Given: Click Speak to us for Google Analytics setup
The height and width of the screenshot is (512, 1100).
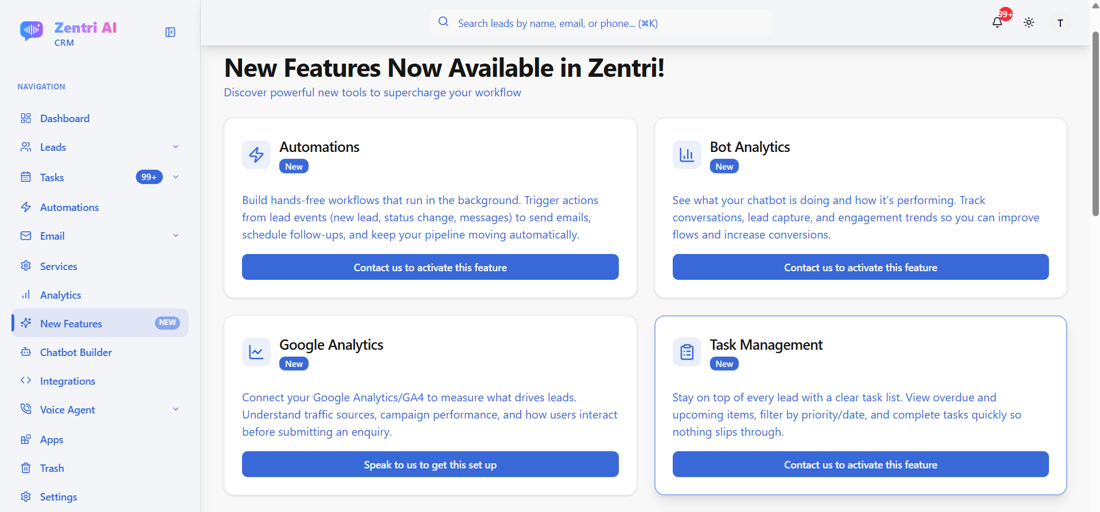Looking at the screenshot, I should click(430, 464).
